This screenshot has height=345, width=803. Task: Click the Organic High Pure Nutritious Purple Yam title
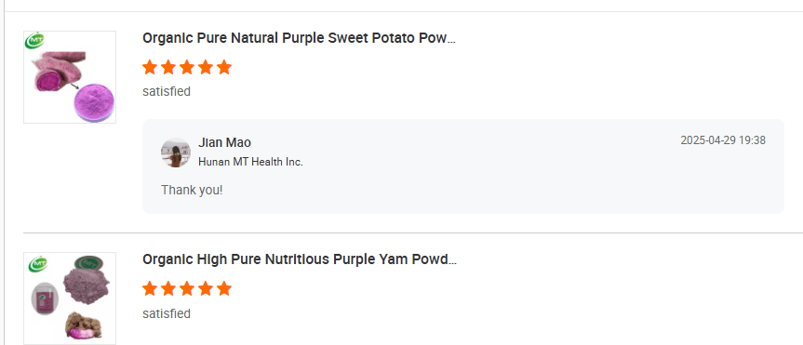click(300, 259)
